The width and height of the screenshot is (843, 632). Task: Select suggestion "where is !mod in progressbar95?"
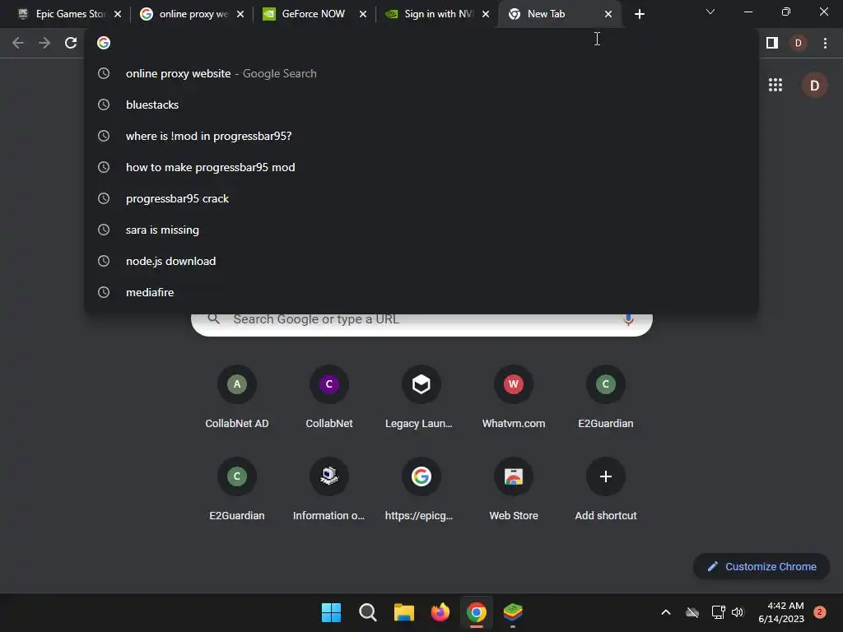coord(421,136)
